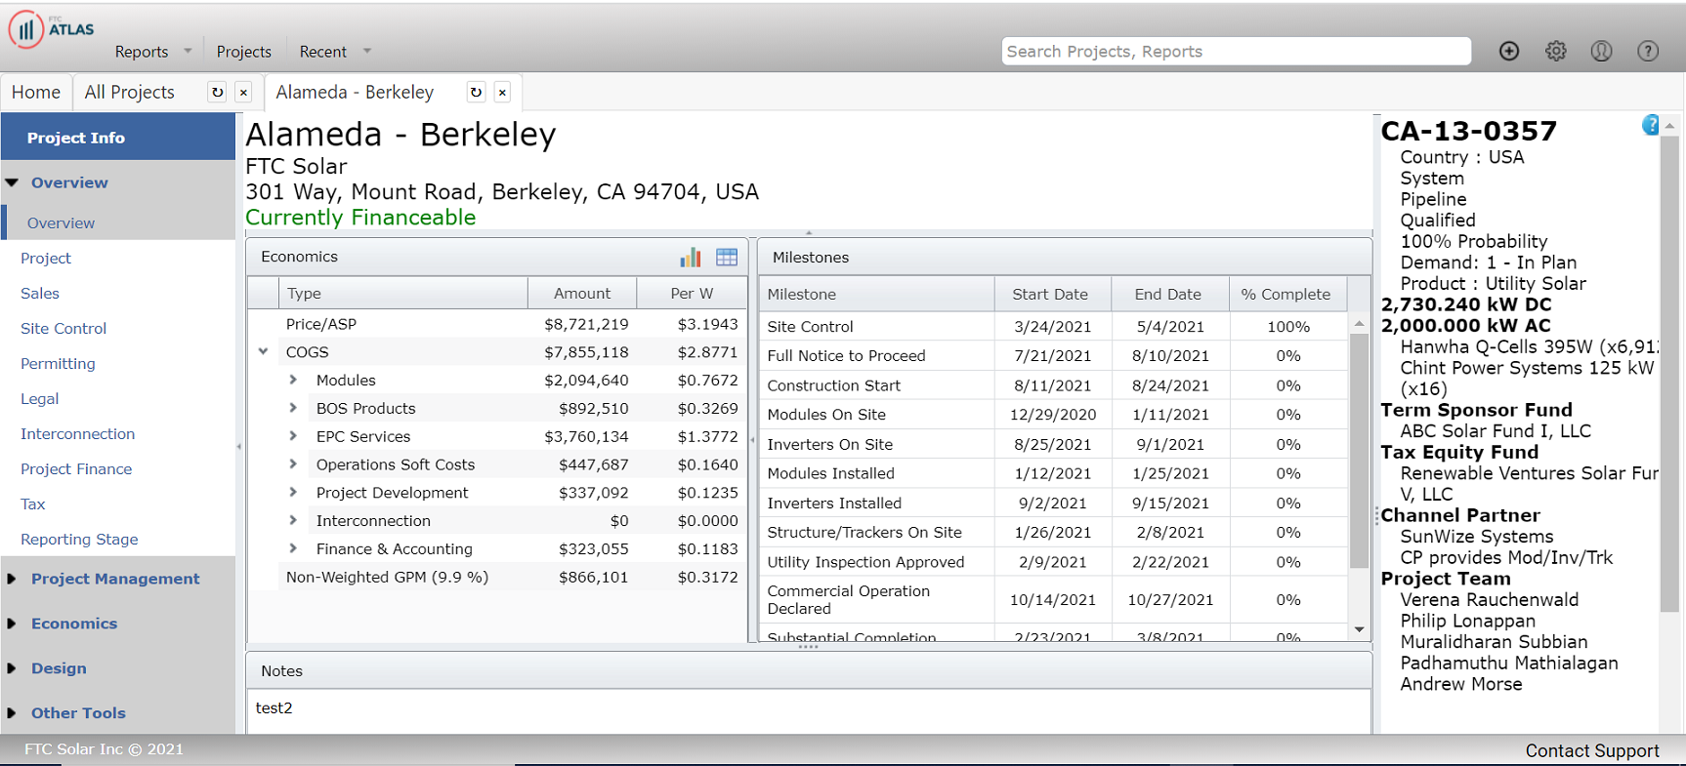1686x766 pixels.
Task: Open the settings gear icon
Action: click(1556, 51)
